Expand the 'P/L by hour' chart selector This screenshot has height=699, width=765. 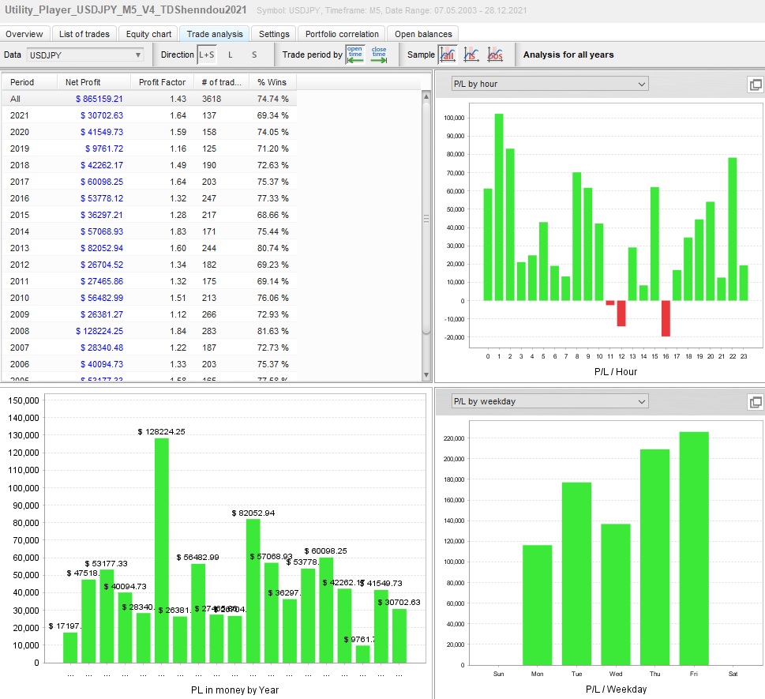click(x=549, y=84)
